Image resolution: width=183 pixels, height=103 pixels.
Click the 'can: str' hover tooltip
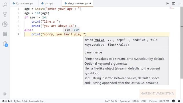click(72, 30)
